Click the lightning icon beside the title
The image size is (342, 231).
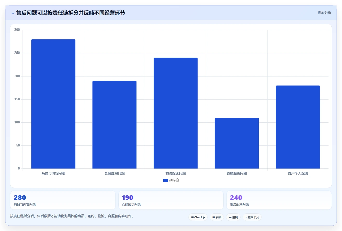click(x=12, y=13)
